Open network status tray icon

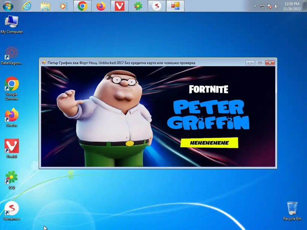262,7
